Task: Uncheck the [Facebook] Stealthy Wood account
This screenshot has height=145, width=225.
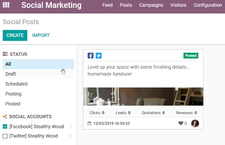Action: pos(5,127)
